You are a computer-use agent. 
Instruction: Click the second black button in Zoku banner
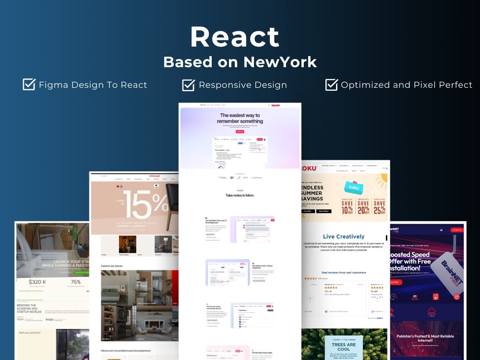click(324, 211)
